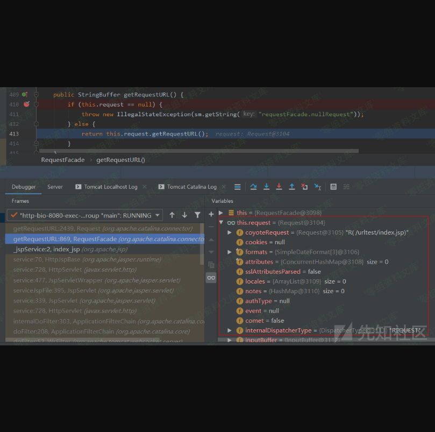Click the frames filter funnel icon
Screen dimensions: 435x432
coord(197,215)
